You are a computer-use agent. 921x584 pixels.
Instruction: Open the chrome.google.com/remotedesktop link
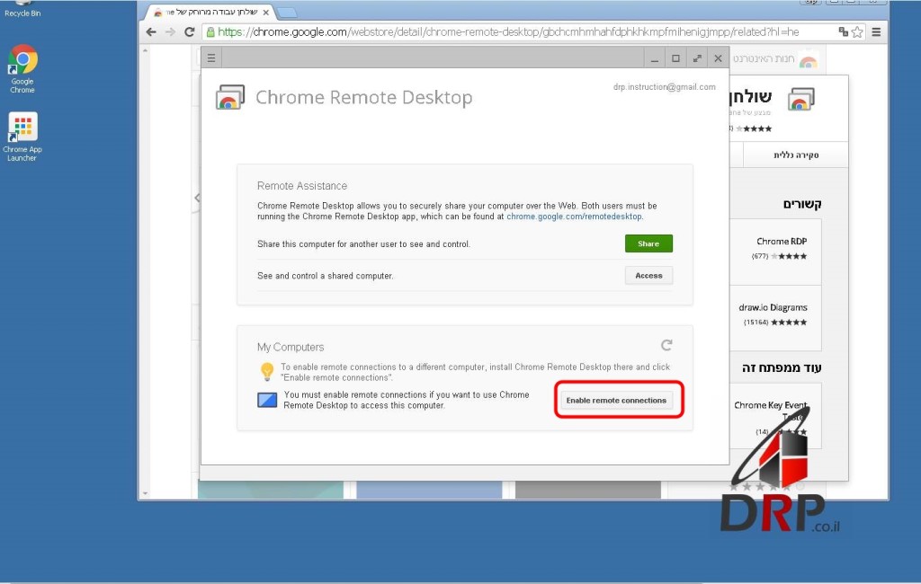(576, 217)
